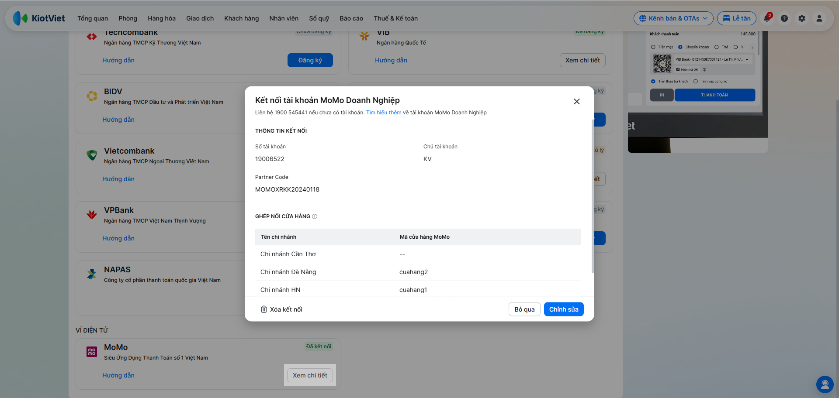The image size is (839, 398).
Task: Open the live chat support bubble
Action: tap(825, 384)
